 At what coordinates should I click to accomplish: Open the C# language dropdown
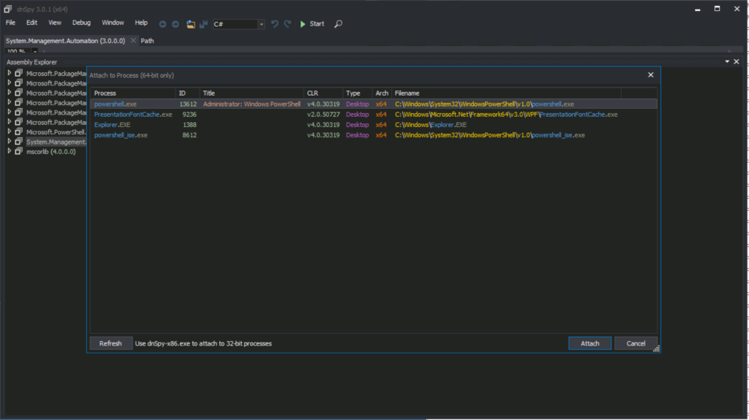pos(261,24)
